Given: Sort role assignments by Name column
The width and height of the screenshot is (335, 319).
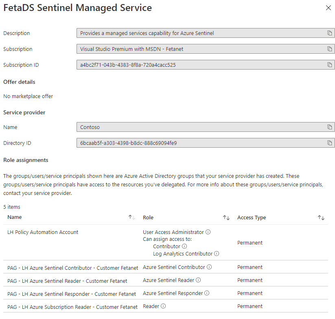Looking at the screenshot, I should coord(131,218).
